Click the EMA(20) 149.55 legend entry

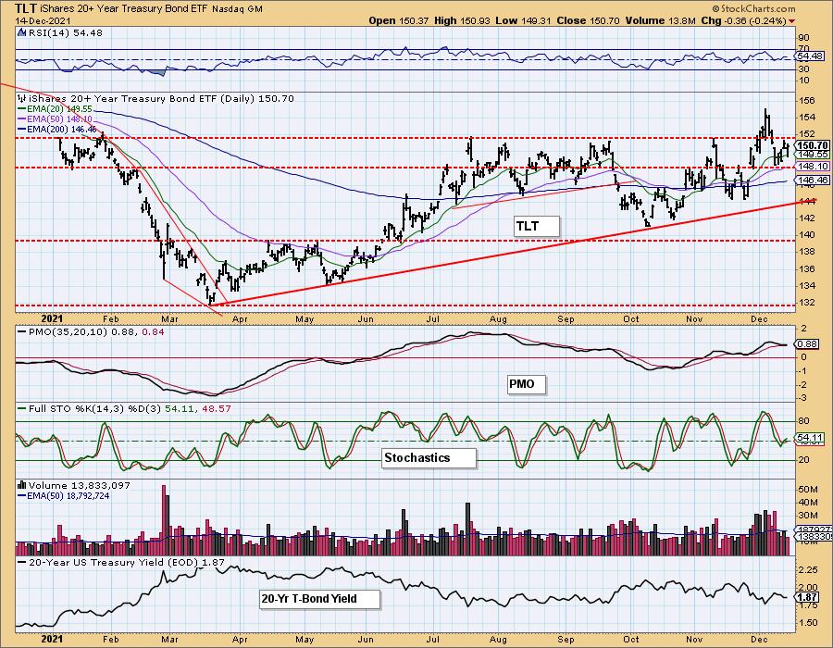[x=56, y=109]
